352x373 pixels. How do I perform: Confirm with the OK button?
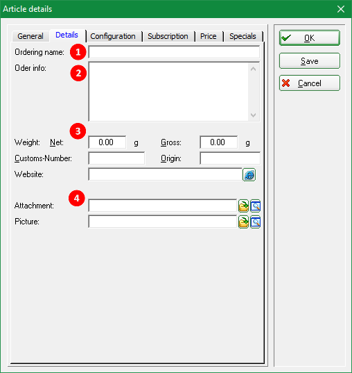pos(310,38)
